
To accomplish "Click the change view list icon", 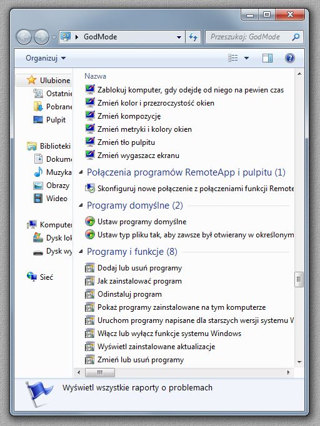I will coord(232,58).
